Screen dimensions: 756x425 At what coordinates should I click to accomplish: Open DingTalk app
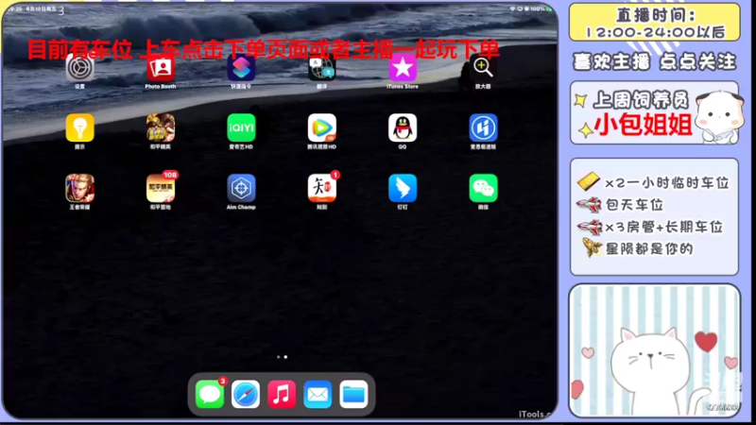point(403,188)
